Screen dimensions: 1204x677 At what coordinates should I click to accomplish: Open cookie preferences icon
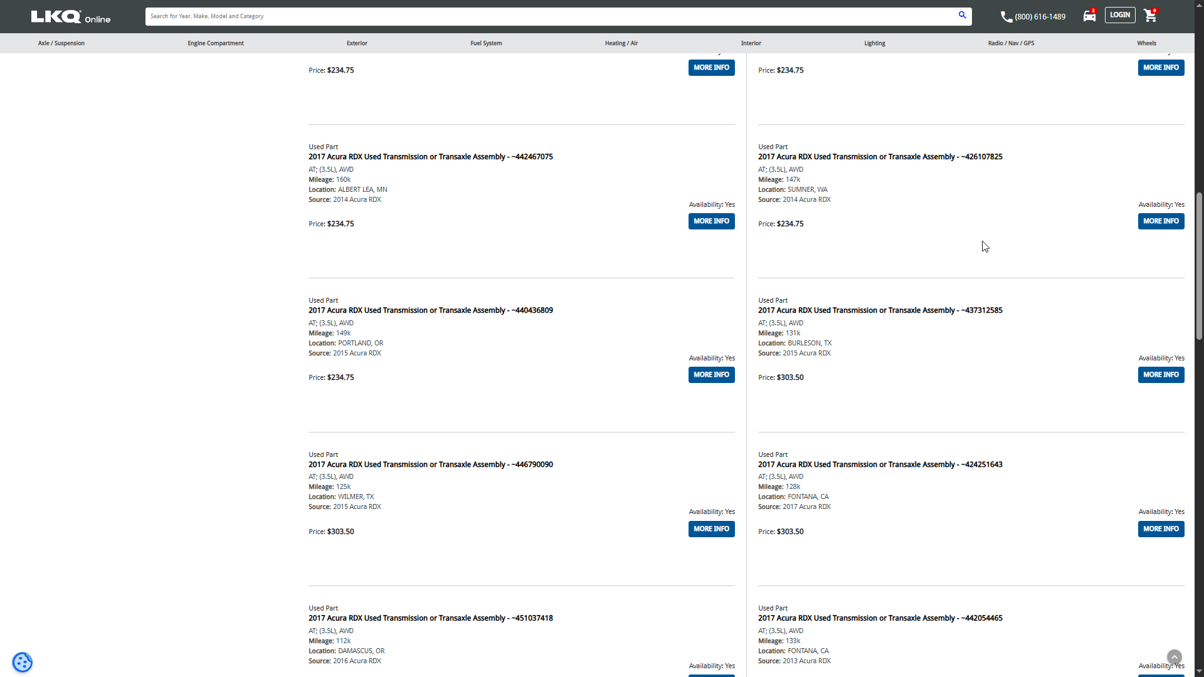tap(23, 662)
